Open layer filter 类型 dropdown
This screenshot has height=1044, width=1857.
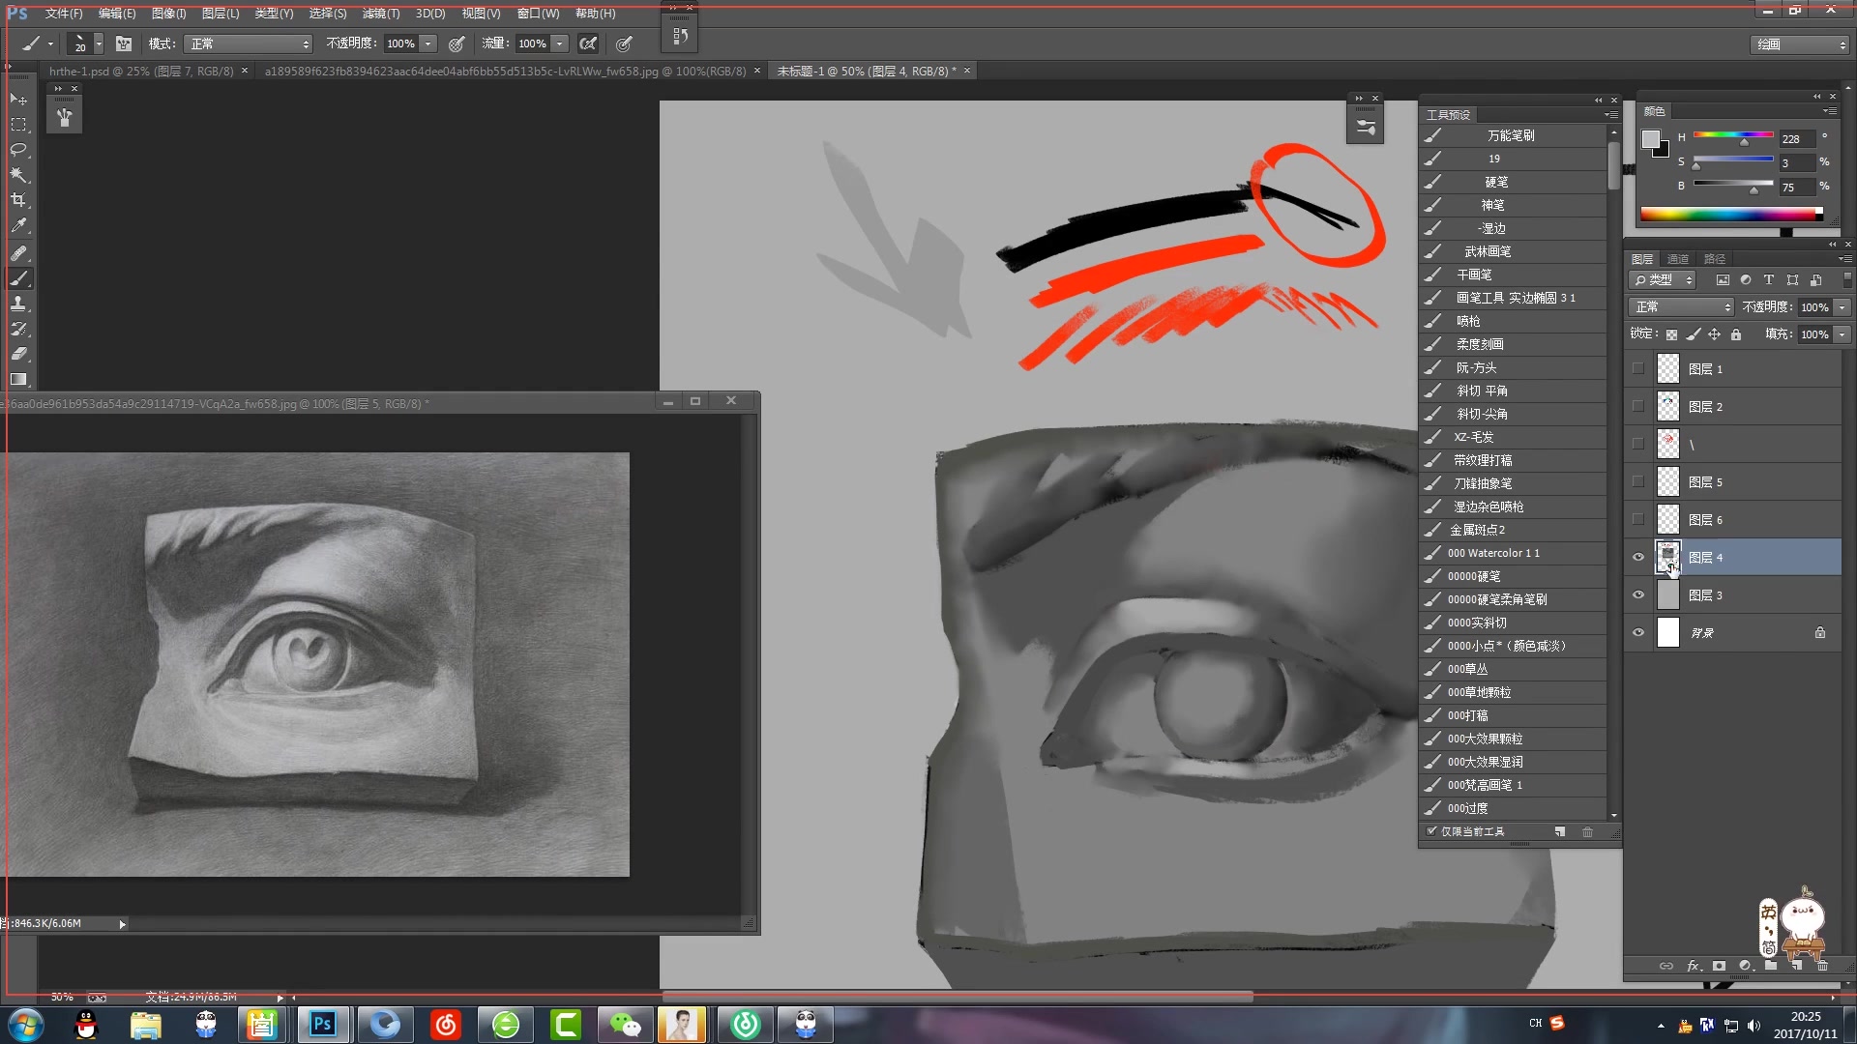(1663, 280)
